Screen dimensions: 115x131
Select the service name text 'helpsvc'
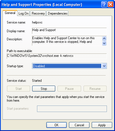37,22
